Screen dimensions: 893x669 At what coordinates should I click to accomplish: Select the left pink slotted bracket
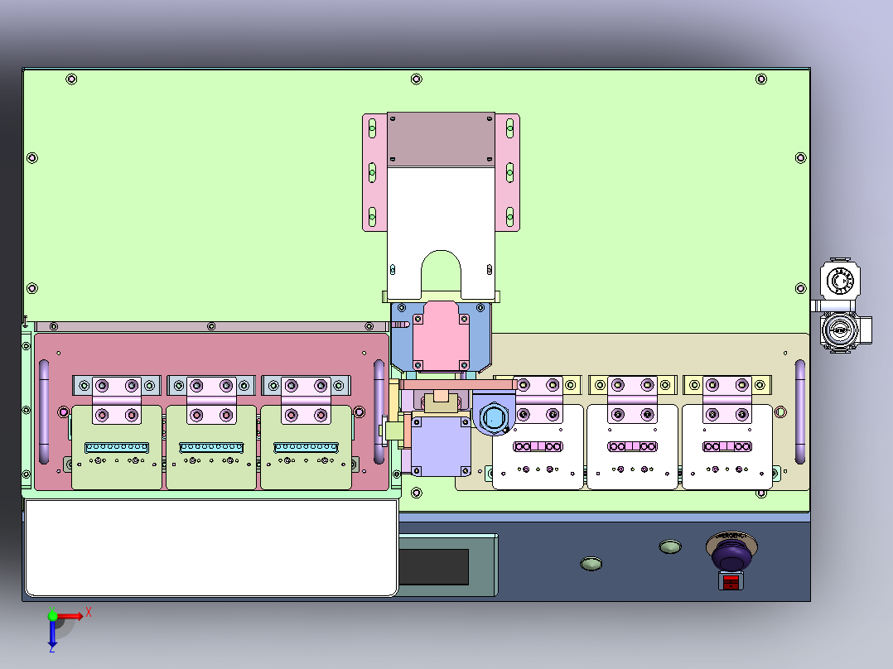(374, 172)
